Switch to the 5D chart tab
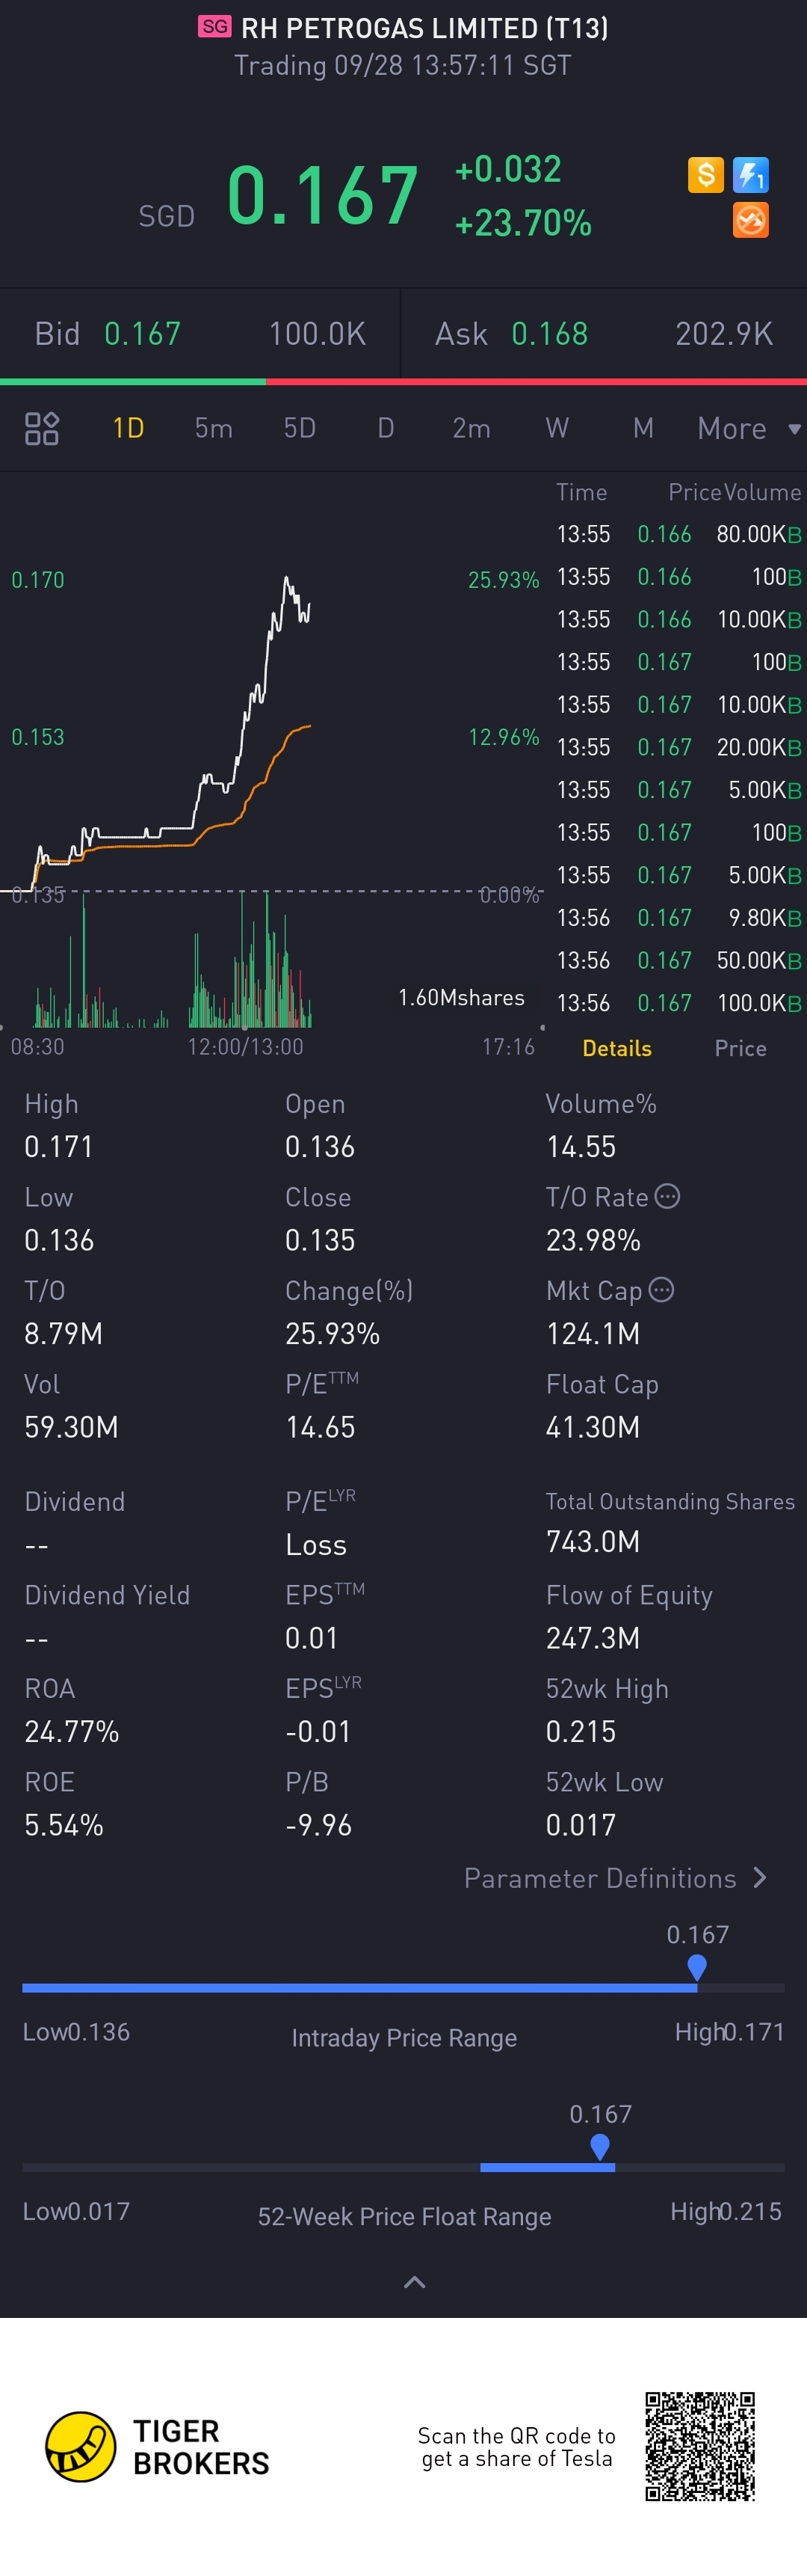Image resolution: width=807 pixels, height=2576 pixels. (x=300, y=428)
